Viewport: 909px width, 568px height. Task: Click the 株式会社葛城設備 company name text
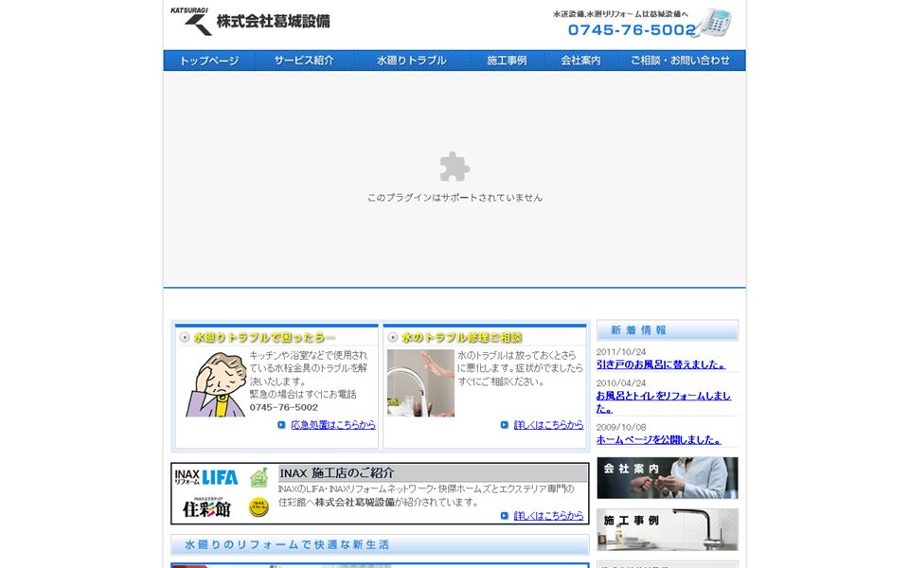(x=273, y=22)
